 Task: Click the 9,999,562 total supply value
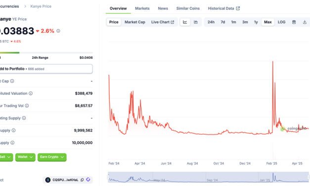coord(83,131)
